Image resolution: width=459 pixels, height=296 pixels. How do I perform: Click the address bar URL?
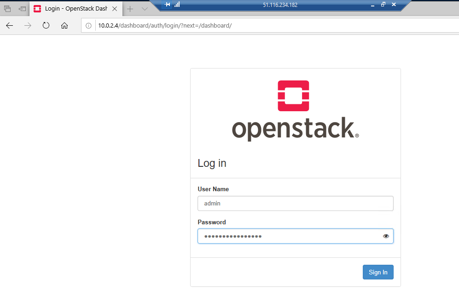coord(165,26)
